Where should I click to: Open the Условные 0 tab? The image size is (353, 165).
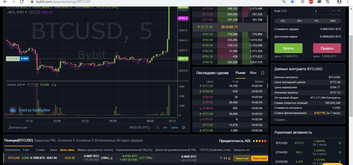click(x=85, y=140)
